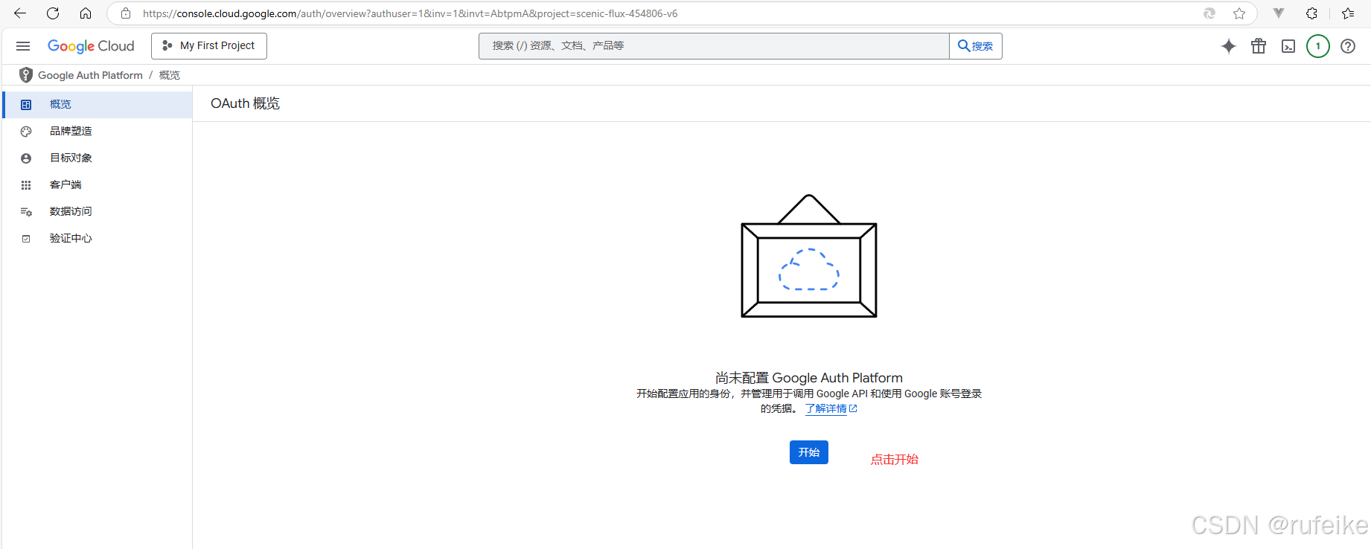
Task: Click the lock icon in the address bar
Action: [x=126, y=13]
